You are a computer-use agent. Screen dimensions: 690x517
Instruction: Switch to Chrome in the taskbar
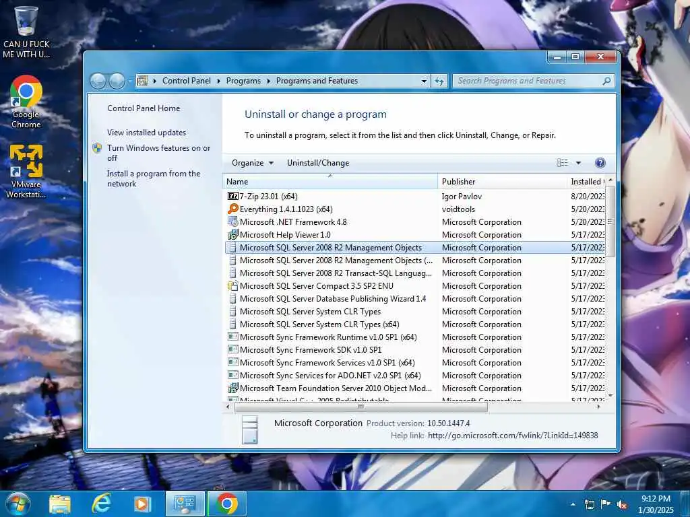(226, 504)
